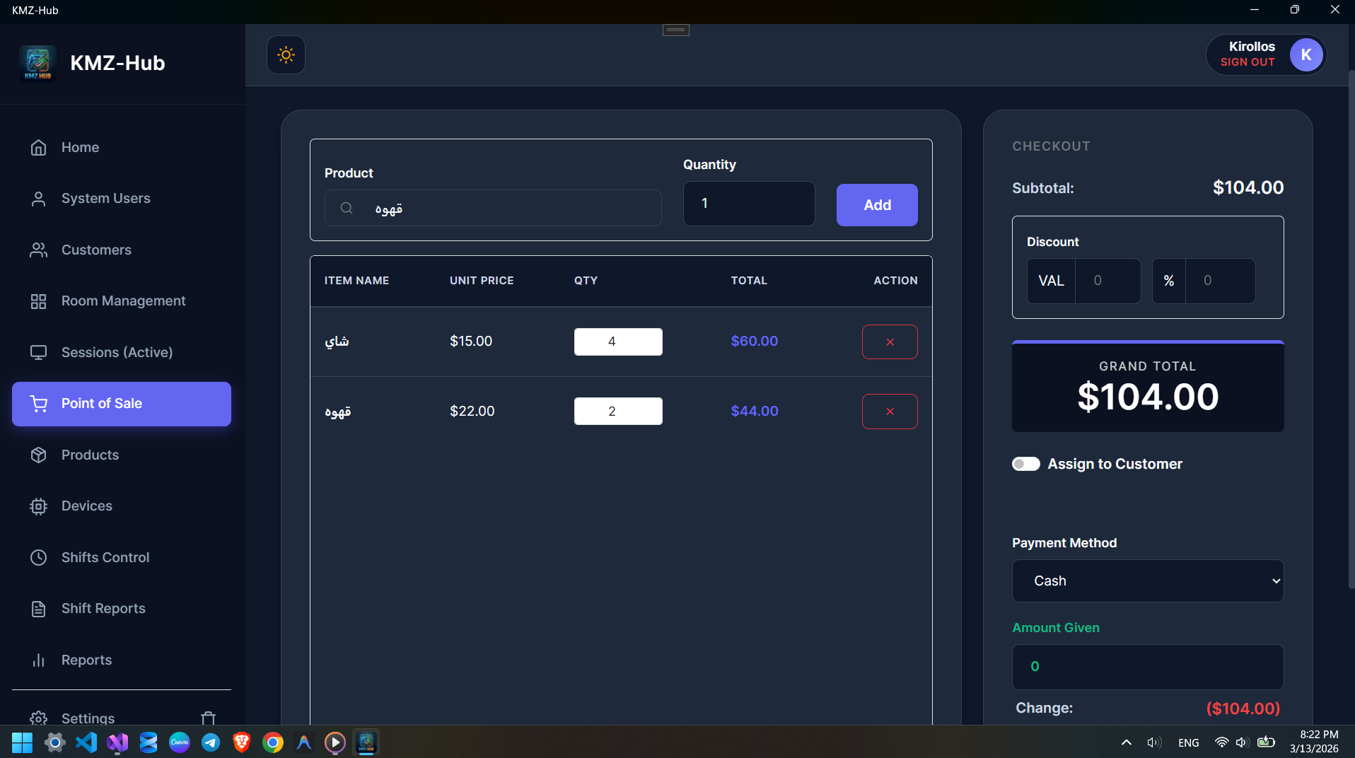Expand hidden icons in the system tray
This screenshot has height=758, width=1355.
tap(1124, 742)
